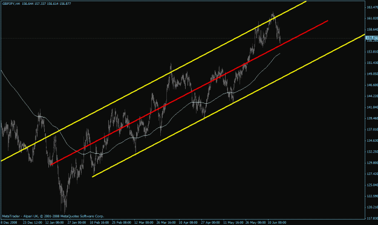Click the 10 Feb 16:00 date label
This screenshot has width=378, height=225.
point(99,223)
